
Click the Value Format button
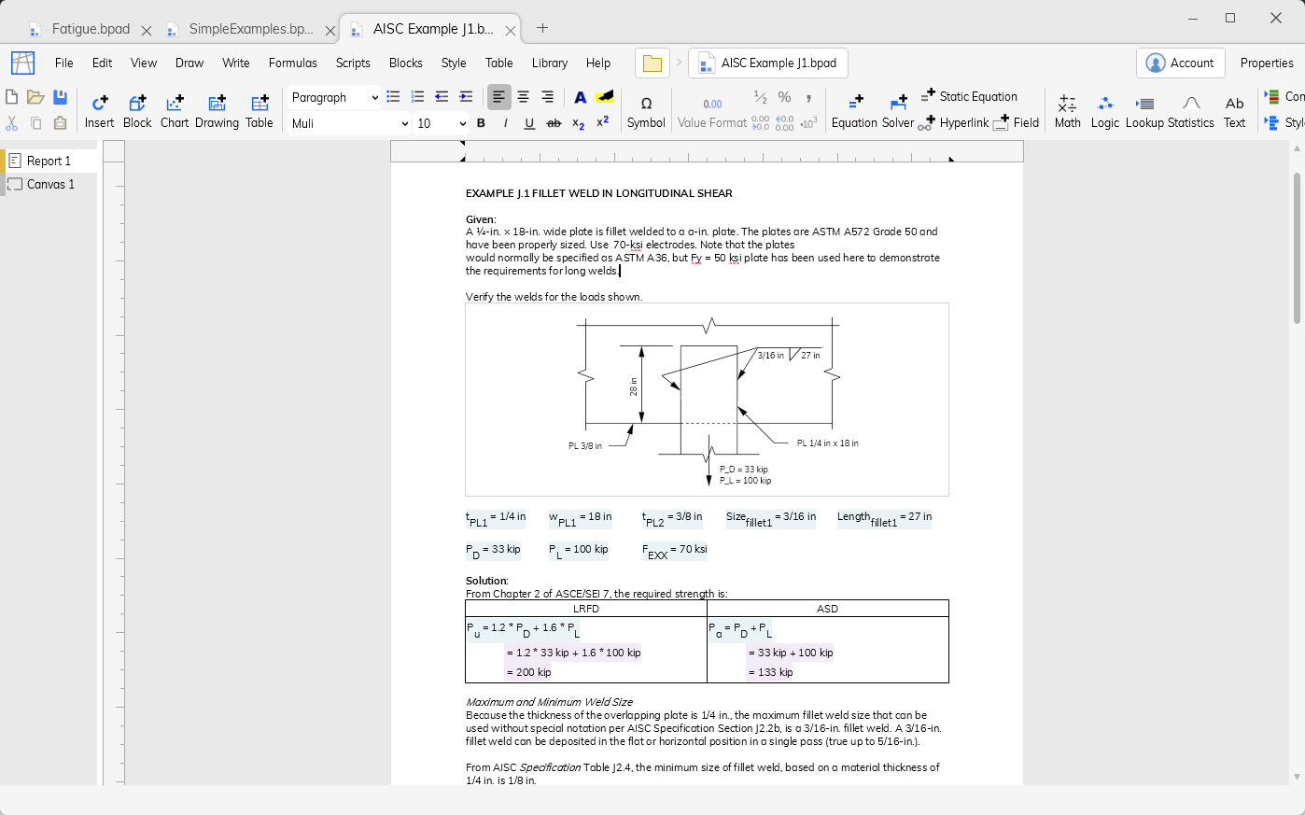(712, 110)
